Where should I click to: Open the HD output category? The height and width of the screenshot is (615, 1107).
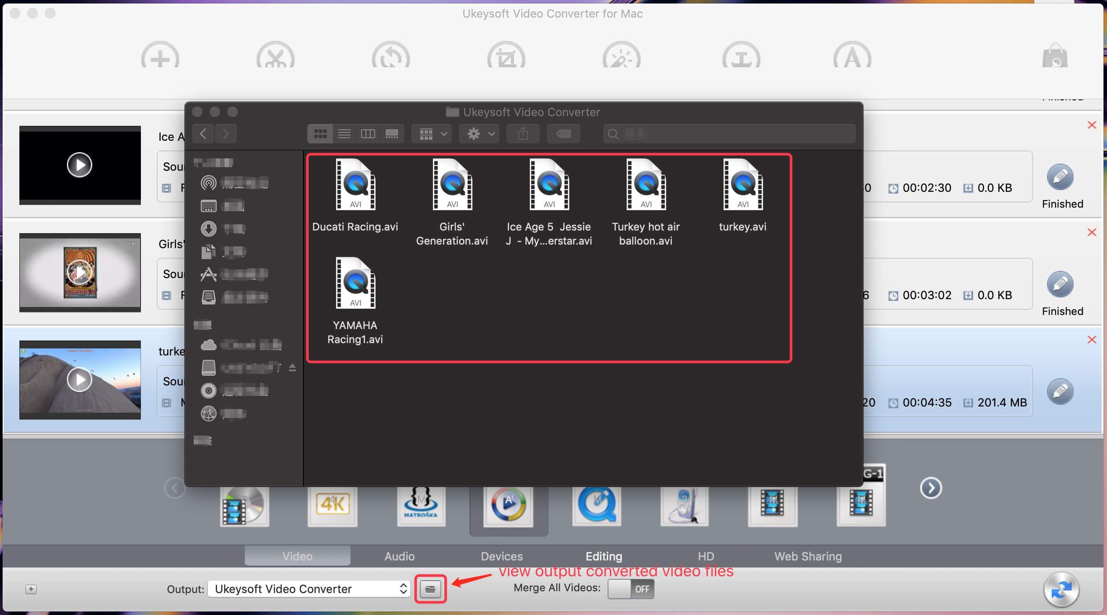coord(705,555)
